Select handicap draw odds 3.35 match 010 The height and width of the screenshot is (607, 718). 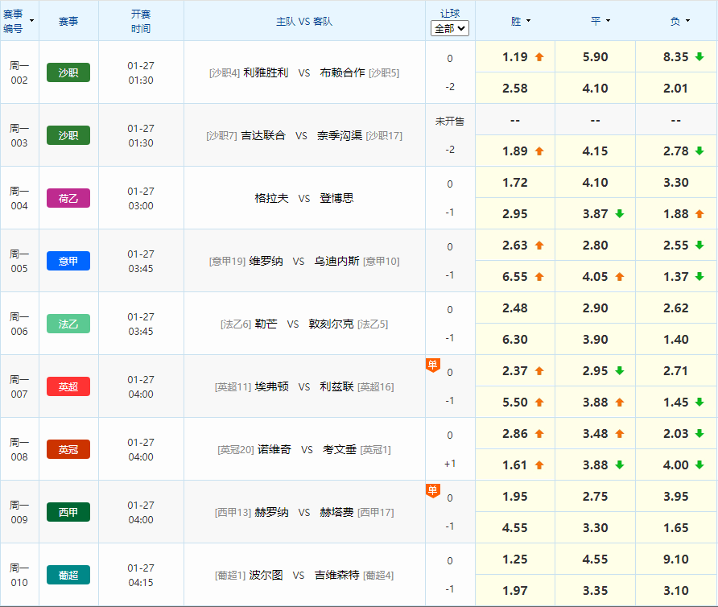(596, 590)
